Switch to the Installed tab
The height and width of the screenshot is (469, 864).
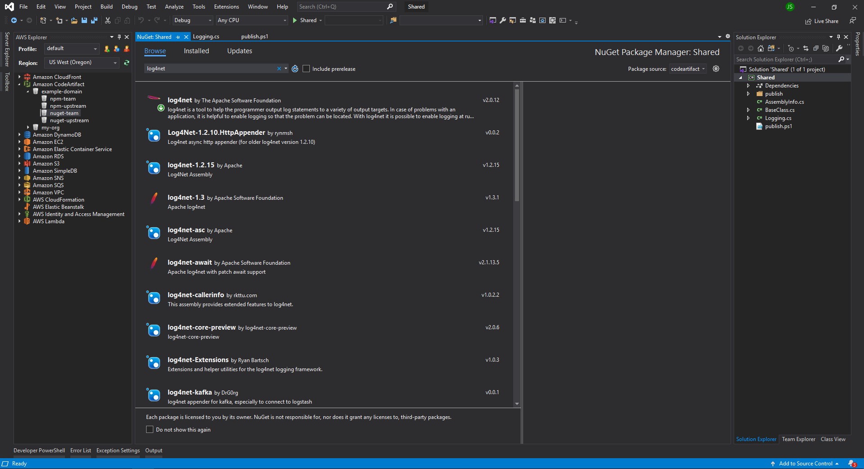pos(196,51)
